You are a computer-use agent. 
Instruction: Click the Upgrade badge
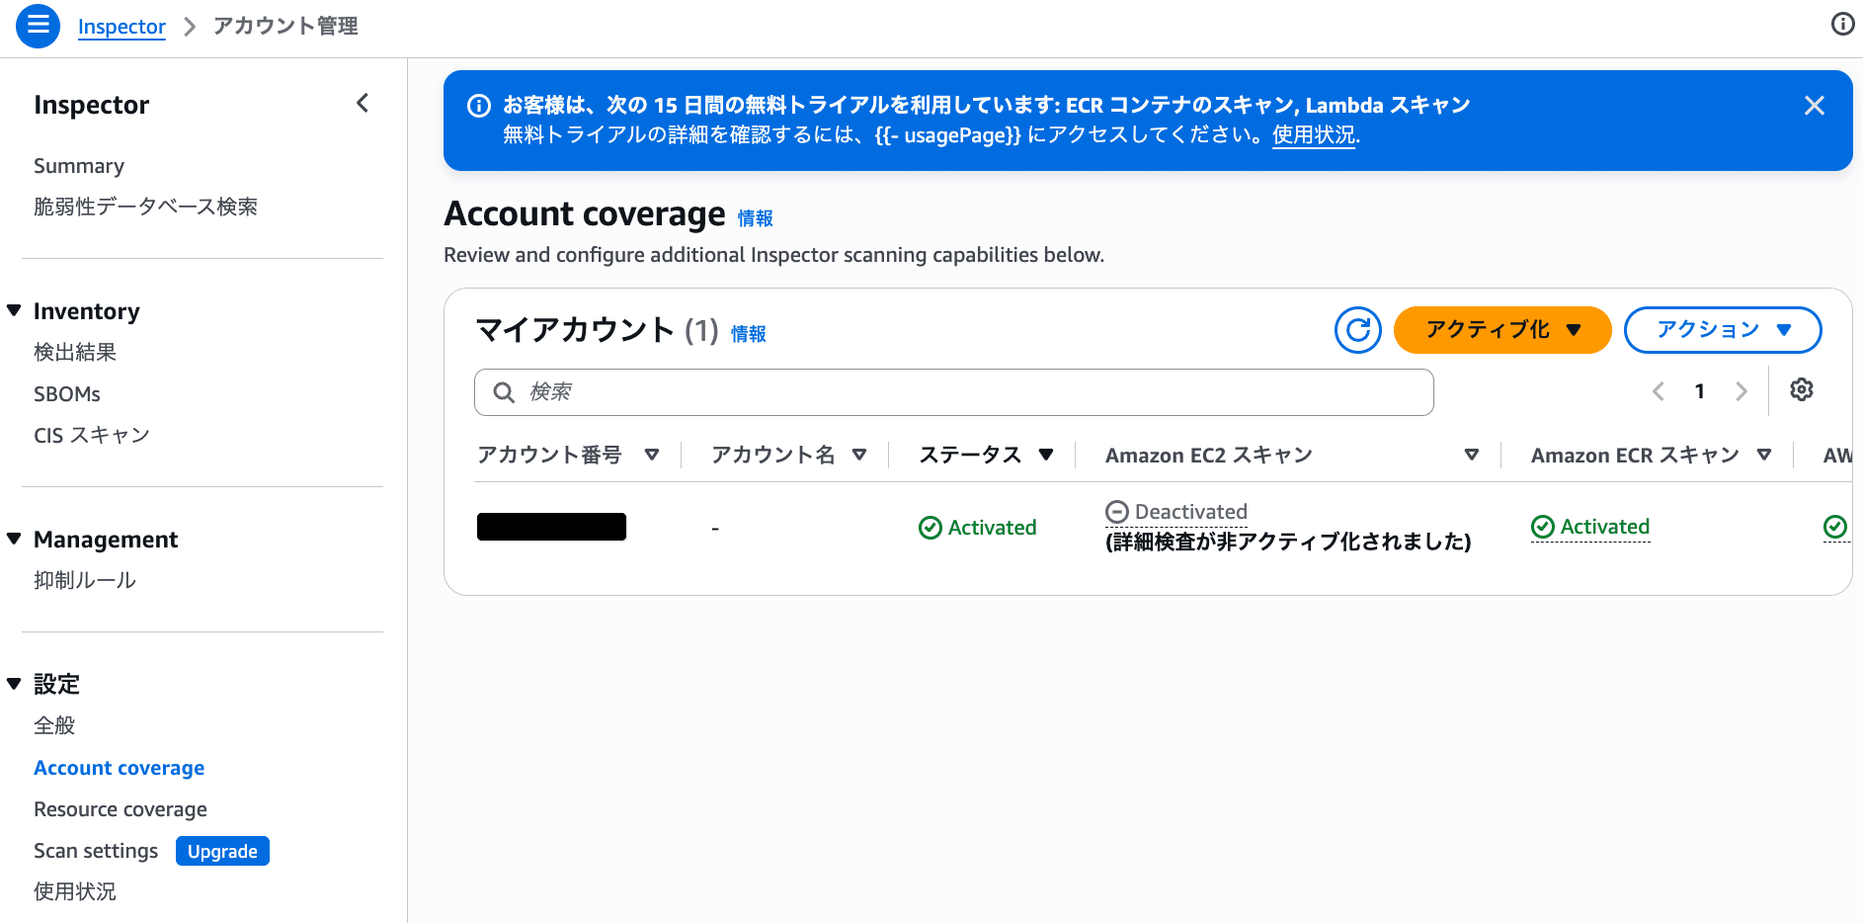coord(222,851)
